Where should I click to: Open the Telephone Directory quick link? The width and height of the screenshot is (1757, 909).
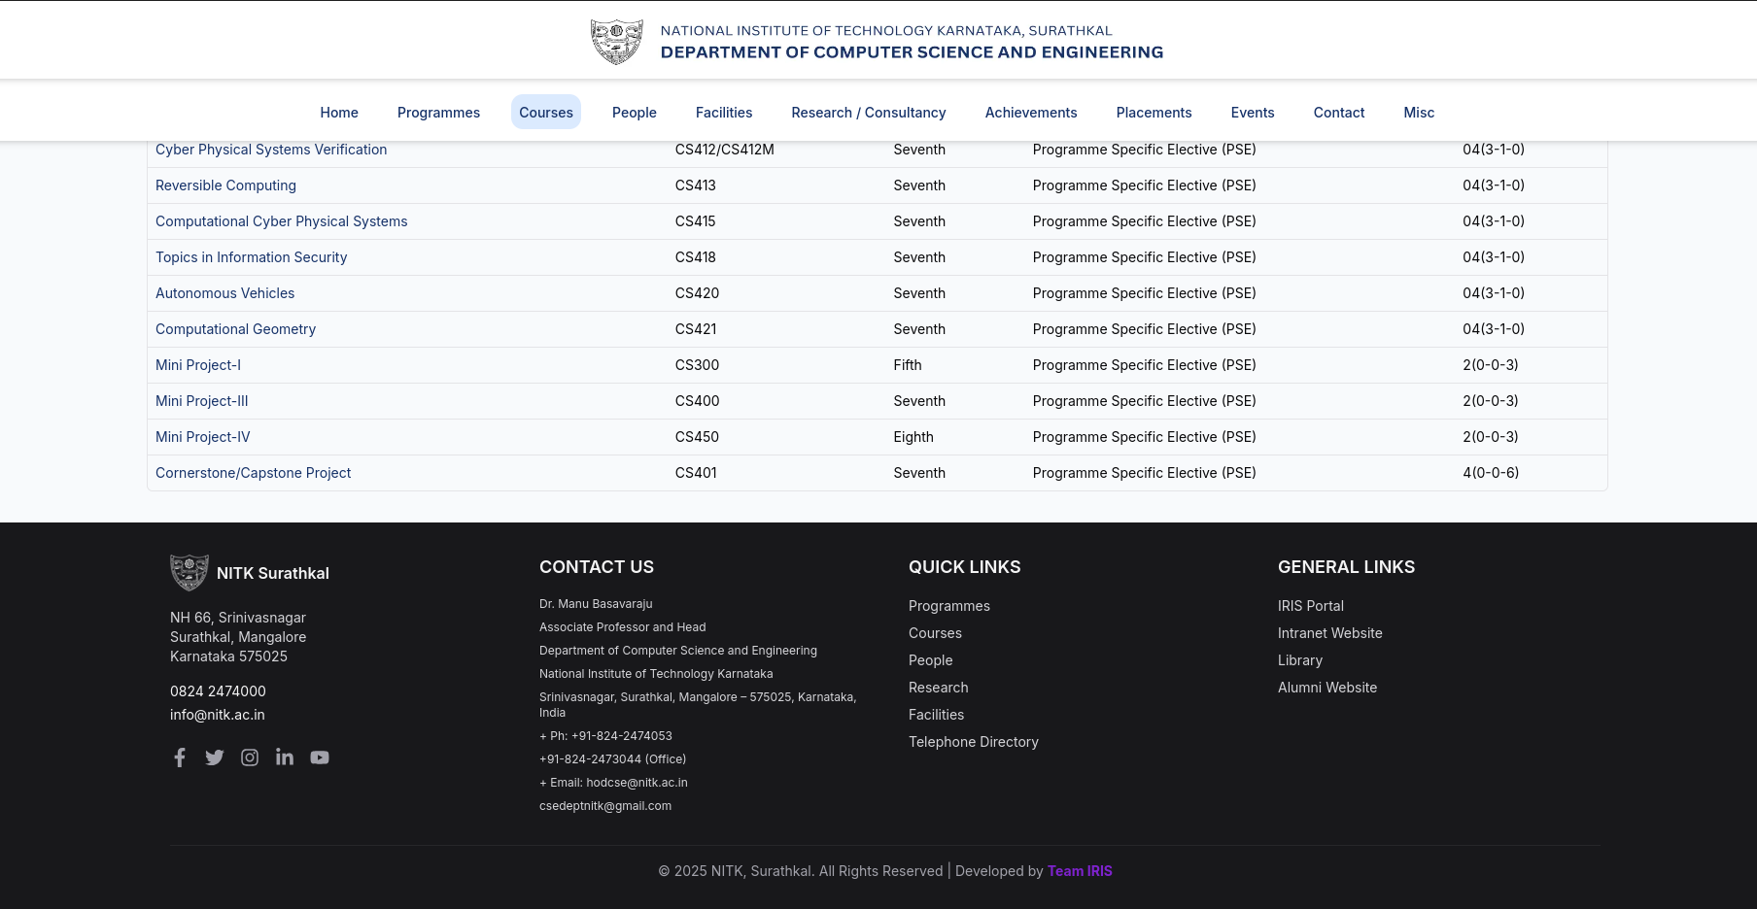point(973,742)
